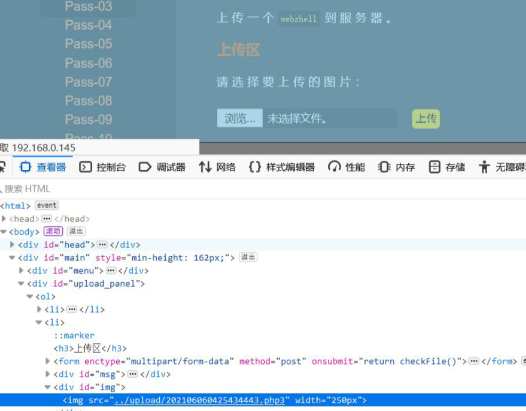Screen dimensions: 526x411
Task: Switch to the Console (控制台) tab
Action: (102, 167)
